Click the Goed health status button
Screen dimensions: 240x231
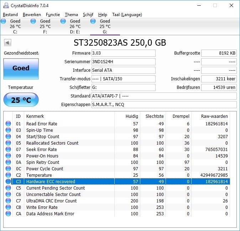click(21, 69)
